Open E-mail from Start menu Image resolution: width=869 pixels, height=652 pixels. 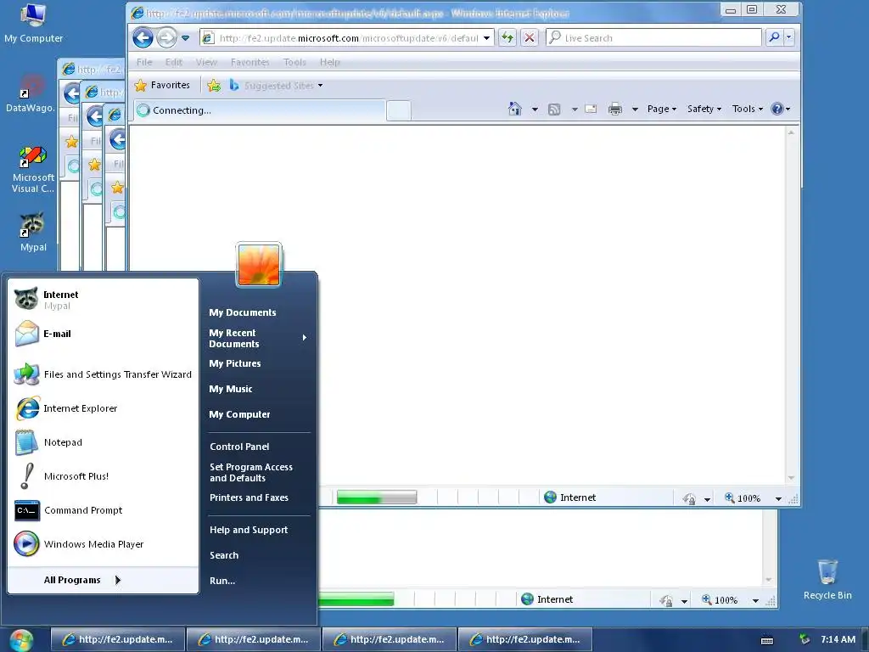click(x=104, y=334)
